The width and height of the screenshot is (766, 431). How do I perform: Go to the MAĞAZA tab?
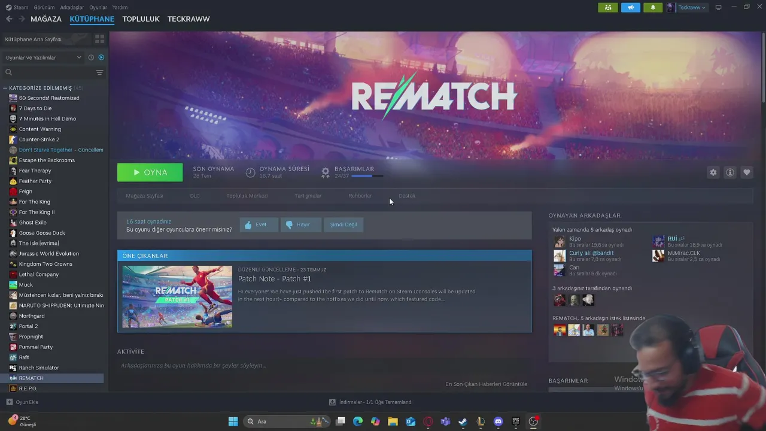tap(46, 19)
